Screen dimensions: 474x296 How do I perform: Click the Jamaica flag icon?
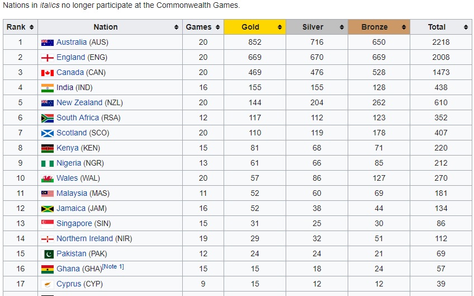click(x=48, y=209)
